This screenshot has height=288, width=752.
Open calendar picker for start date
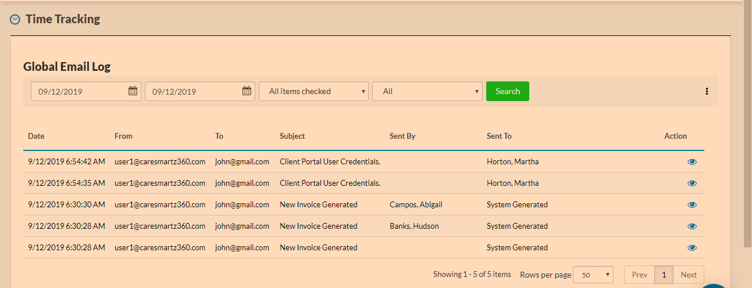point(133,91)
